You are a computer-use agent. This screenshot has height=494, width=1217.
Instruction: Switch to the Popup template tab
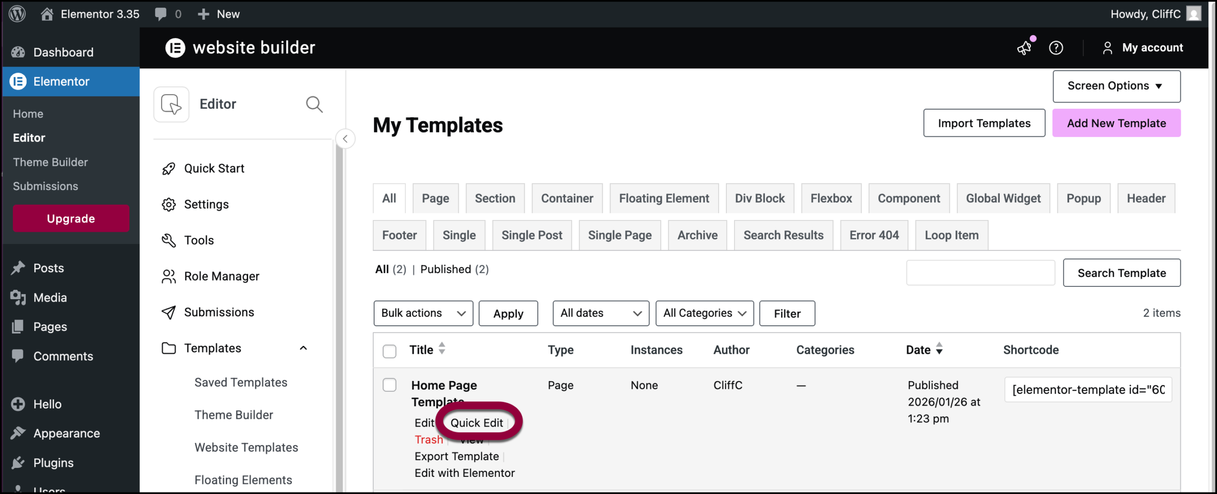click(x=1083, y=199)
